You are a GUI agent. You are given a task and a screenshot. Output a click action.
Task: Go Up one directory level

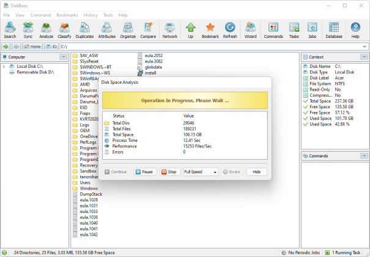point(191,30)
